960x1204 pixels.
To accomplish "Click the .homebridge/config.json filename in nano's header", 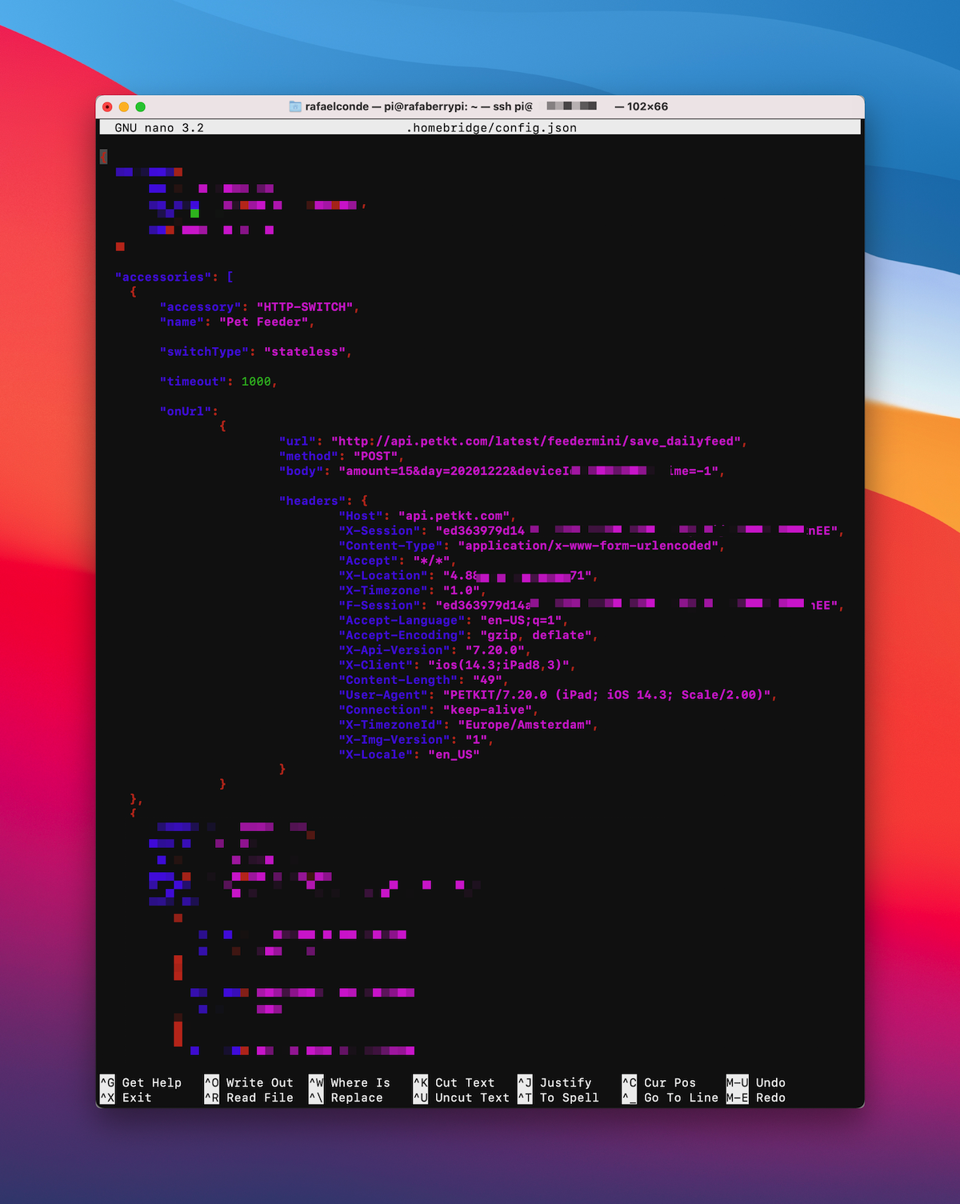I will pyautogui.click(x=490, y=126).
